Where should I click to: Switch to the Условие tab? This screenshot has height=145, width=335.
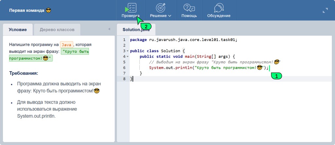click(x=18, y=30)
